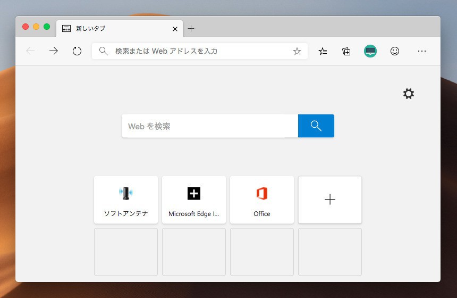Open the Favorites list icon
The height and width of the screenshot is (298, 457).
(x=323, y=51)
